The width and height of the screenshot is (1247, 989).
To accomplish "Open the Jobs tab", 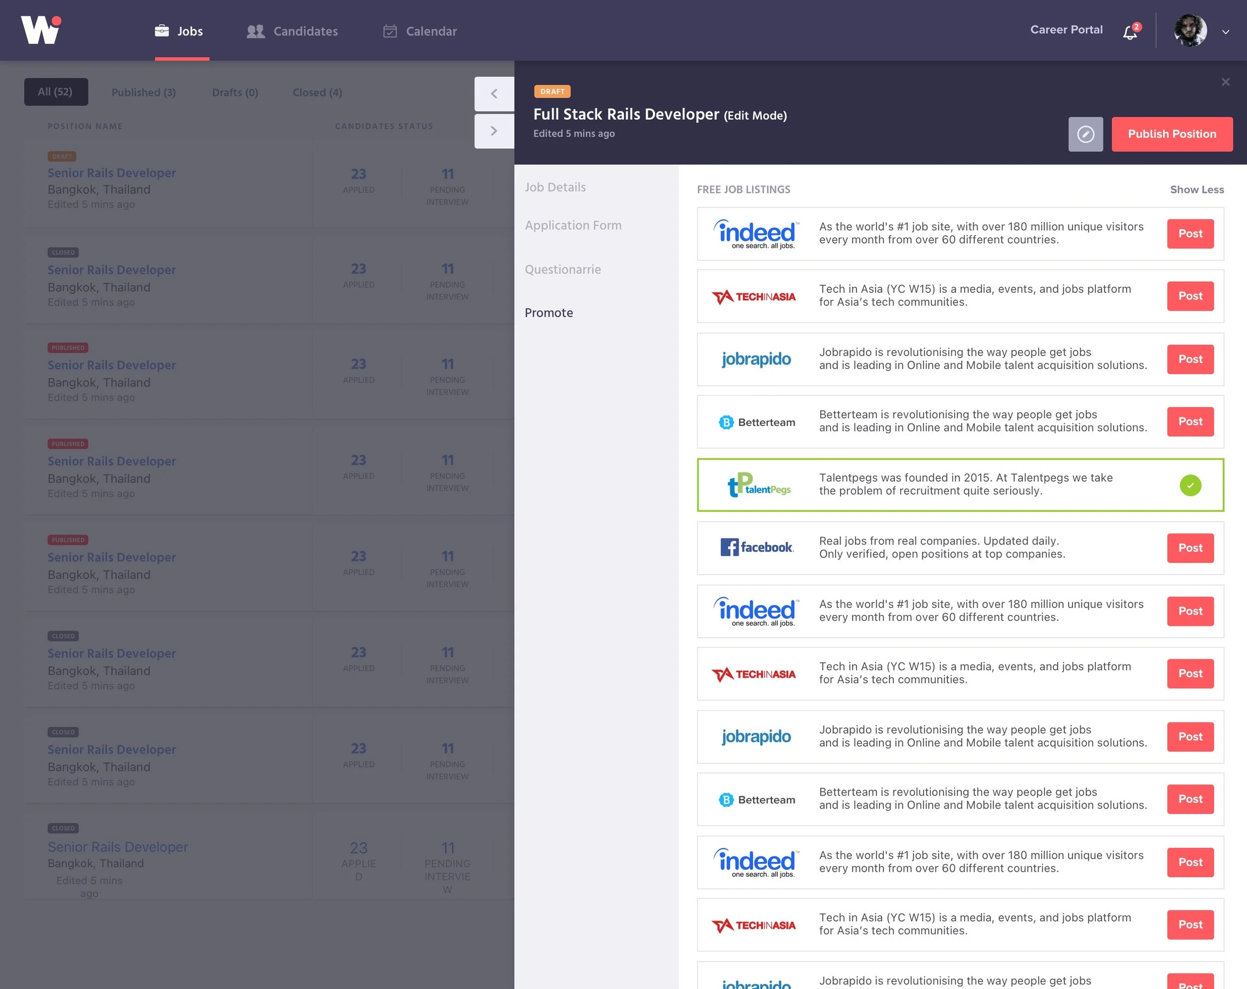I will tap(179, 31).
